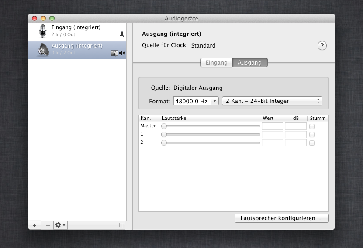Remove the selected device with minus button

tap(48, 225)
